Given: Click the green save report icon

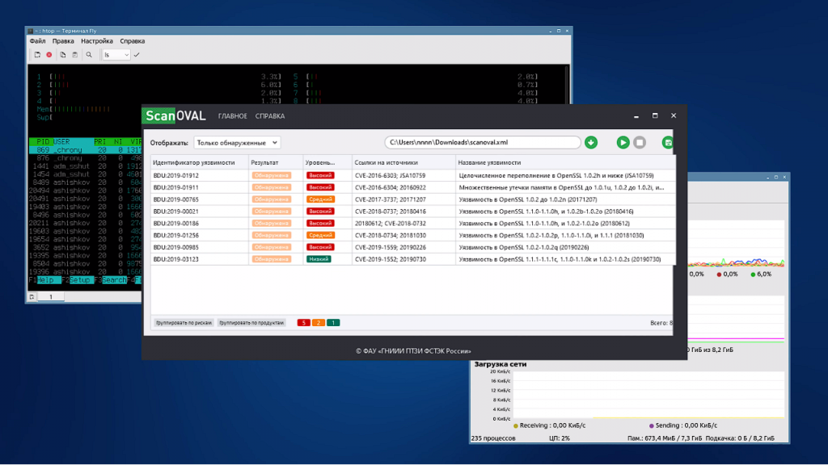Looking at the screenshot, I should [667, 142].
